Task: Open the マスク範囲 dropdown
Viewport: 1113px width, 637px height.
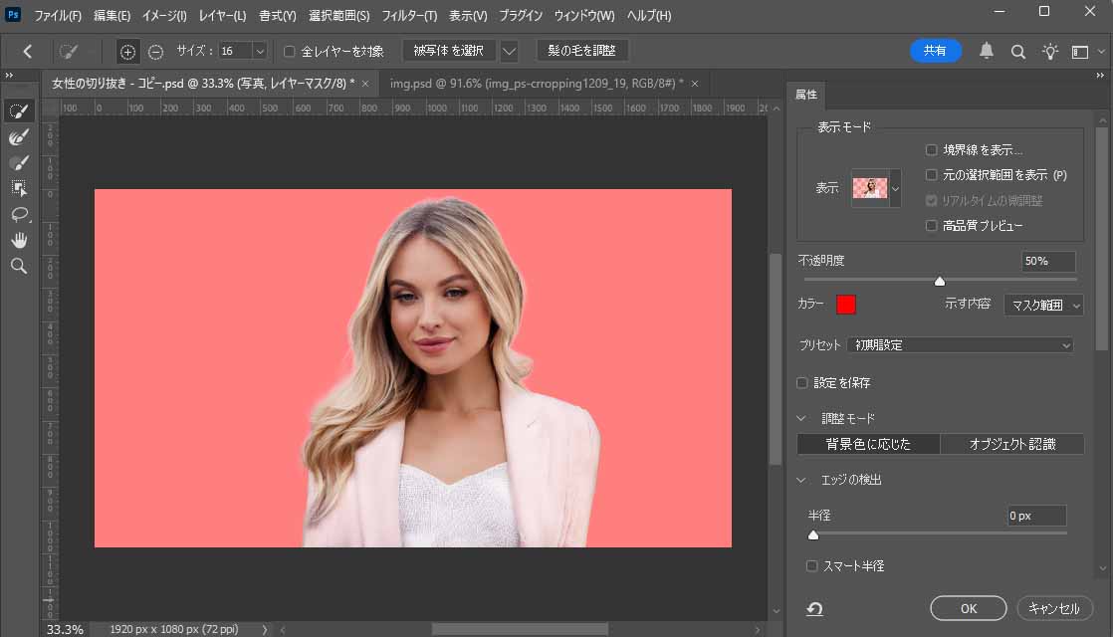Action: pos(1043,306)
